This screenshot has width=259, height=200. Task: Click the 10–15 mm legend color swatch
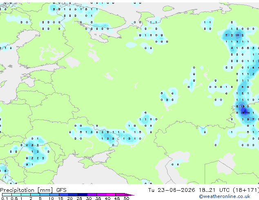click(x=54, y=195)
